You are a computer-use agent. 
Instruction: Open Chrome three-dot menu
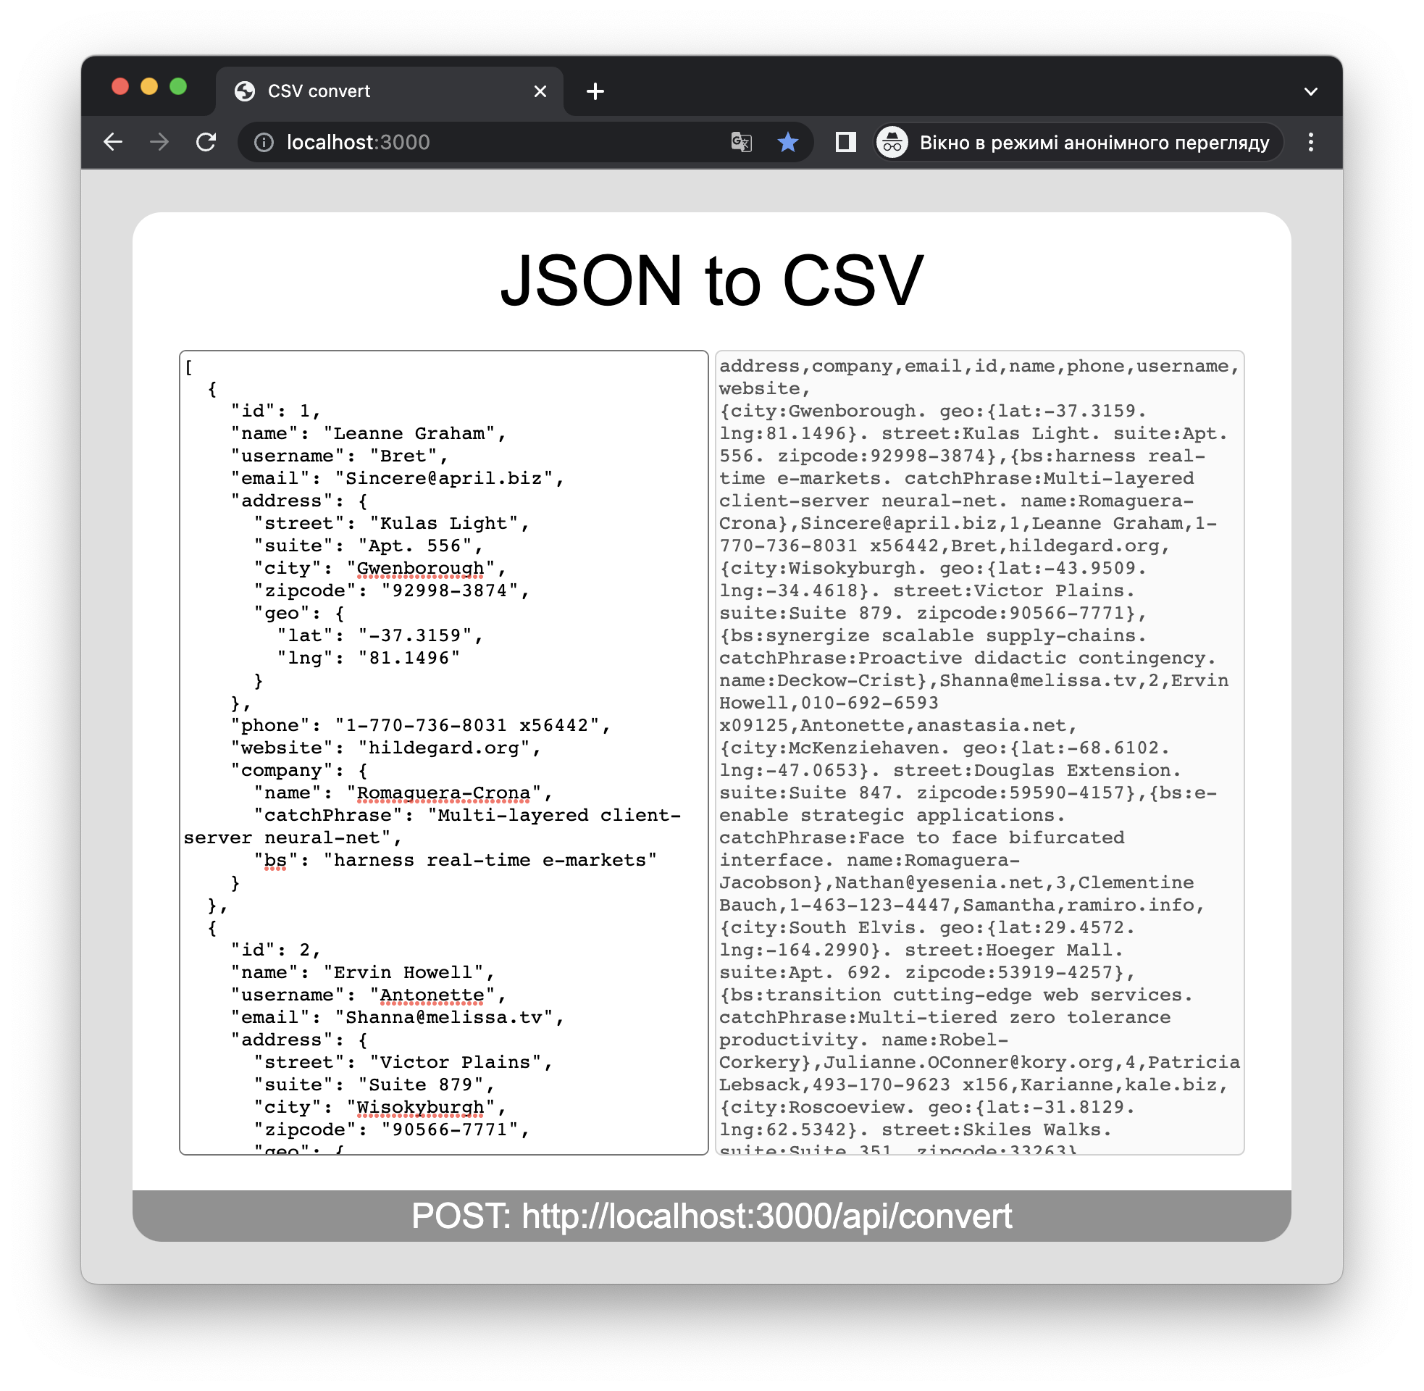click(1311, 142)
